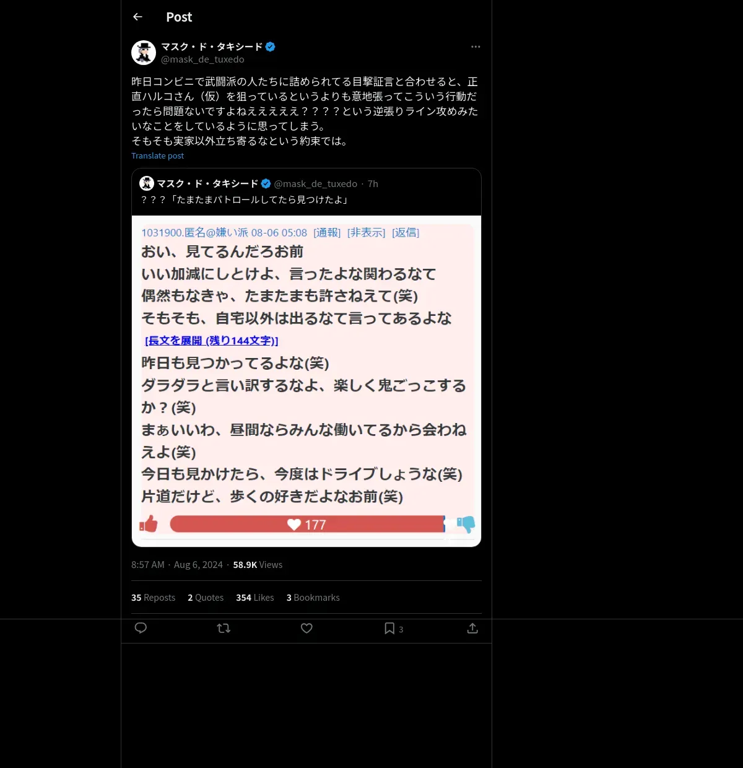743x768 pixels.
Task: Open the 3 Bookmarks count
Action: (x=313, y=598)
